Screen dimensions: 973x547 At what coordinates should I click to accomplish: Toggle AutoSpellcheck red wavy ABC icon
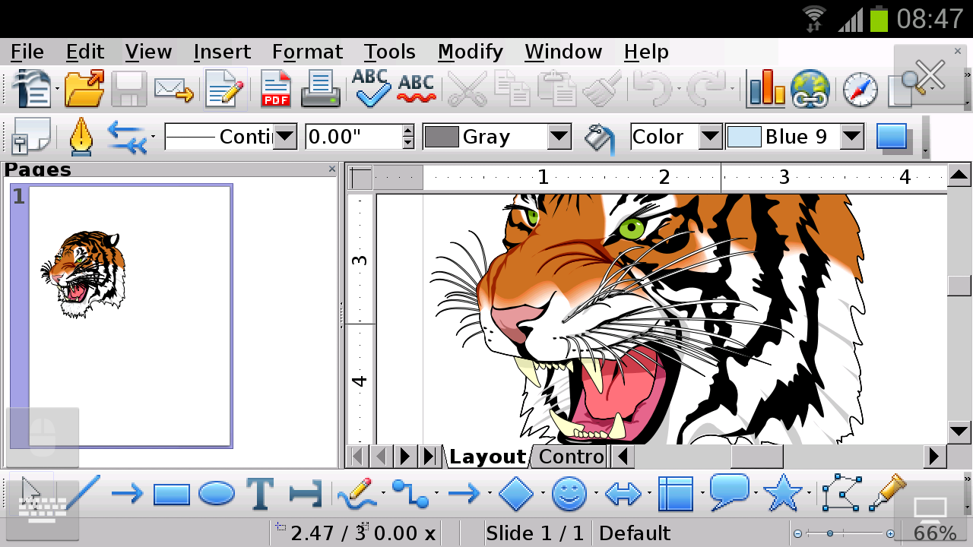tap(416, 89)
